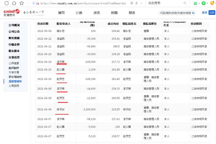Click the 变动原因 column header

coord(196,24)
